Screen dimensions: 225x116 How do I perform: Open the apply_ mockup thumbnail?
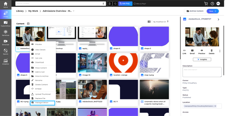92,37
